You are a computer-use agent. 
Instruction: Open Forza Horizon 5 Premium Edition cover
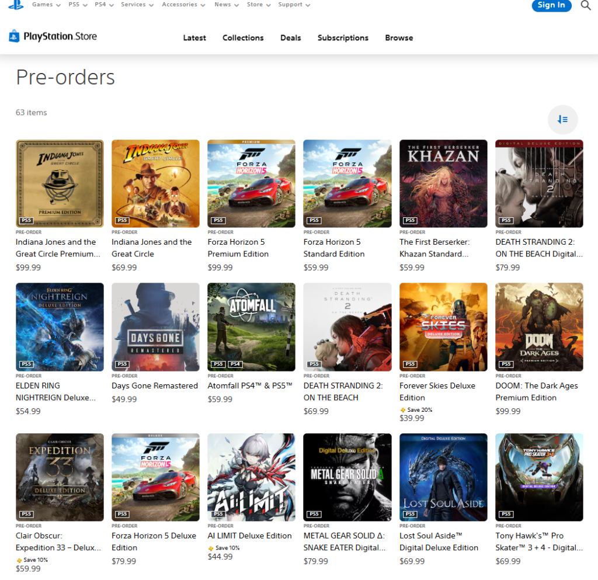[x=251, y=183]
